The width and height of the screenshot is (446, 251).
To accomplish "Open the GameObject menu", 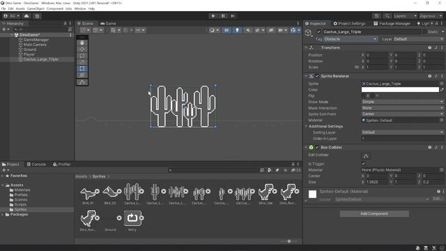I will [36, 9].
